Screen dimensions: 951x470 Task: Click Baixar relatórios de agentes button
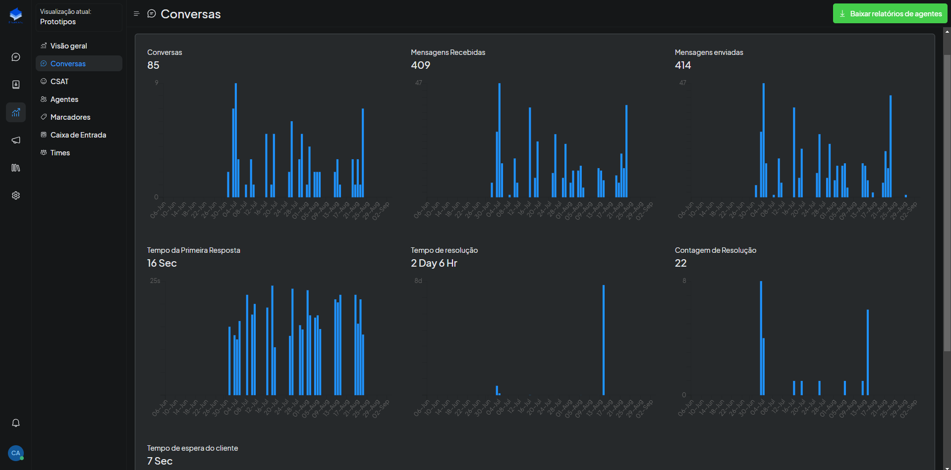point(890,14)
